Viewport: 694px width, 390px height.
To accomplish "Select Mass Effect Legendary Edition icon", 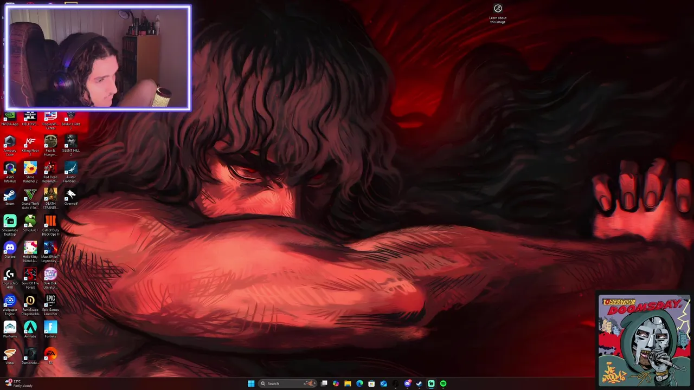I will point(50,252).
